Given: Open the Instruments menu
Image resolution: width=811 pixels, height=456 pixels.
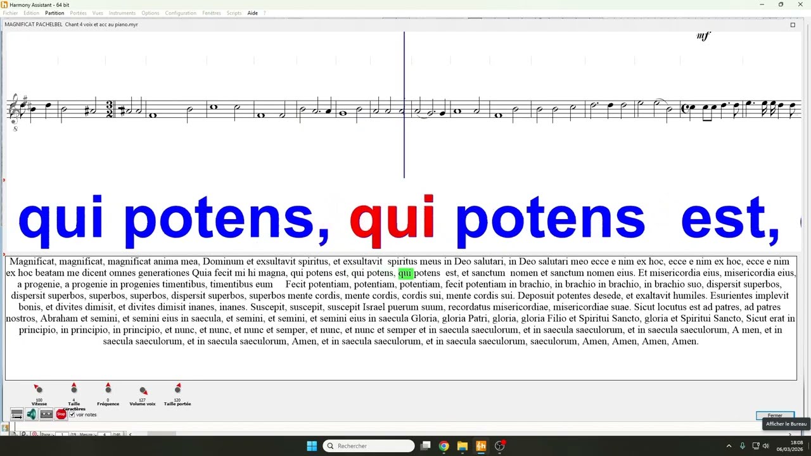Looking at the screenshot, I should tap(122, 13).
